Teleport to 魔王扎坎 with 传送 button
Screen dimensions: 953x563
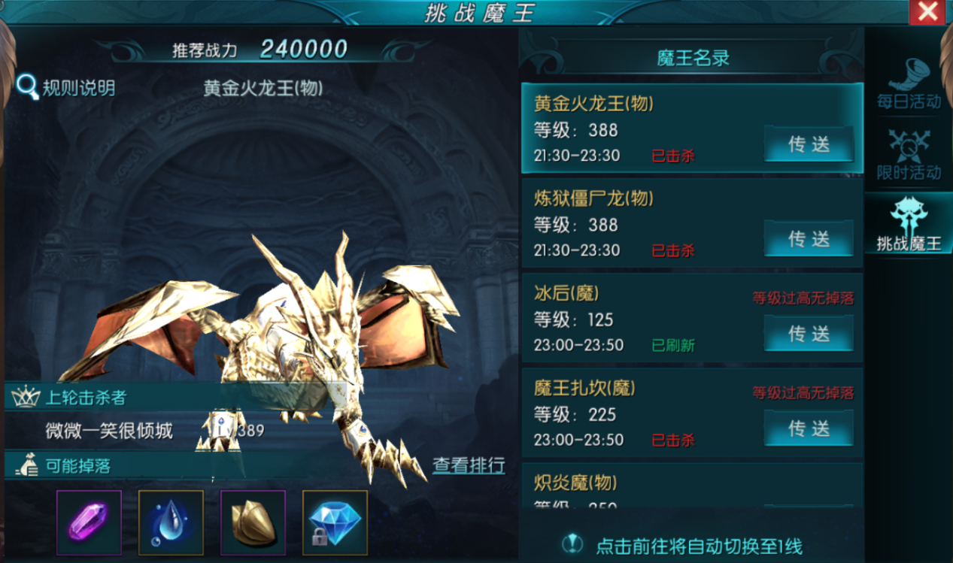tap(809, 428)
